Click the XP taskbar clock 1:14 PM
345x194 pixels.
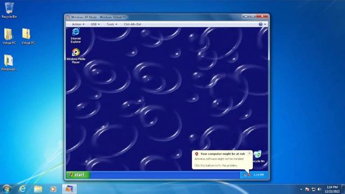click(259, 175)
